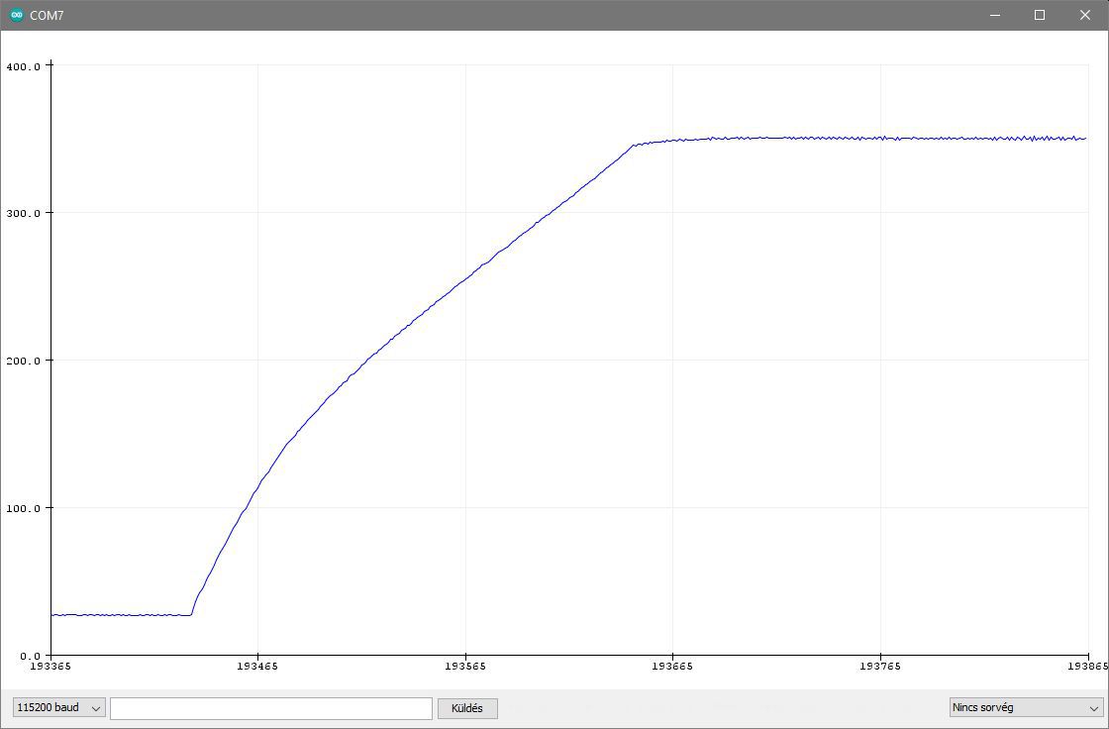The image size is (1109, 729).
Task: Click the 193365 x-axis label
Action: coord(50,666)
